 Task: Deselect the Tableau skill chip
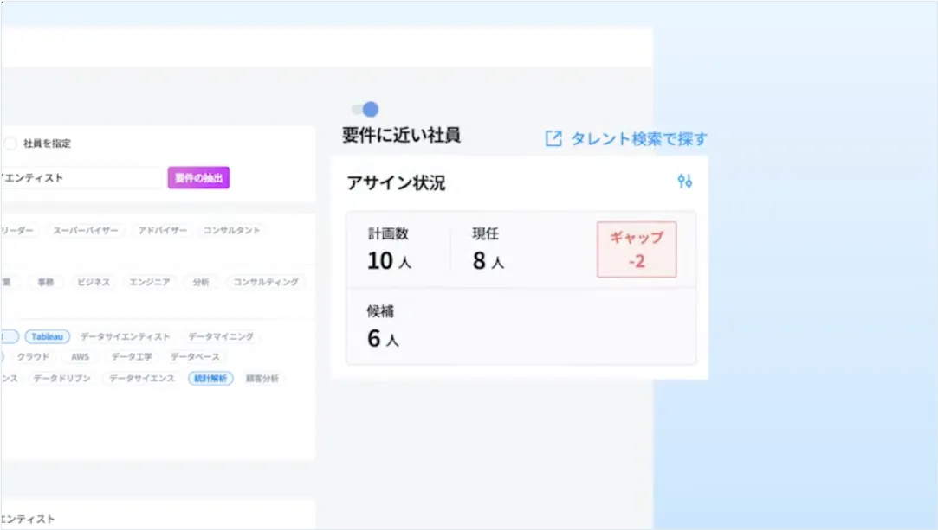(46, 336)
